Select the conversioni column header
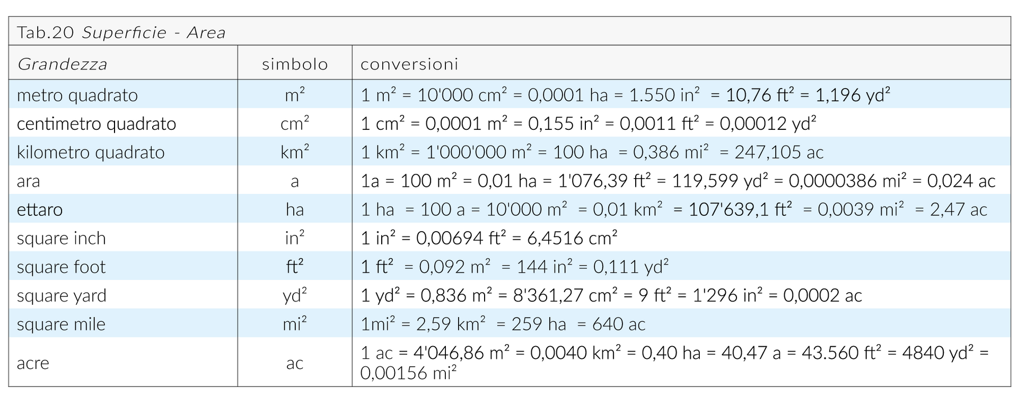 [409, 65]
